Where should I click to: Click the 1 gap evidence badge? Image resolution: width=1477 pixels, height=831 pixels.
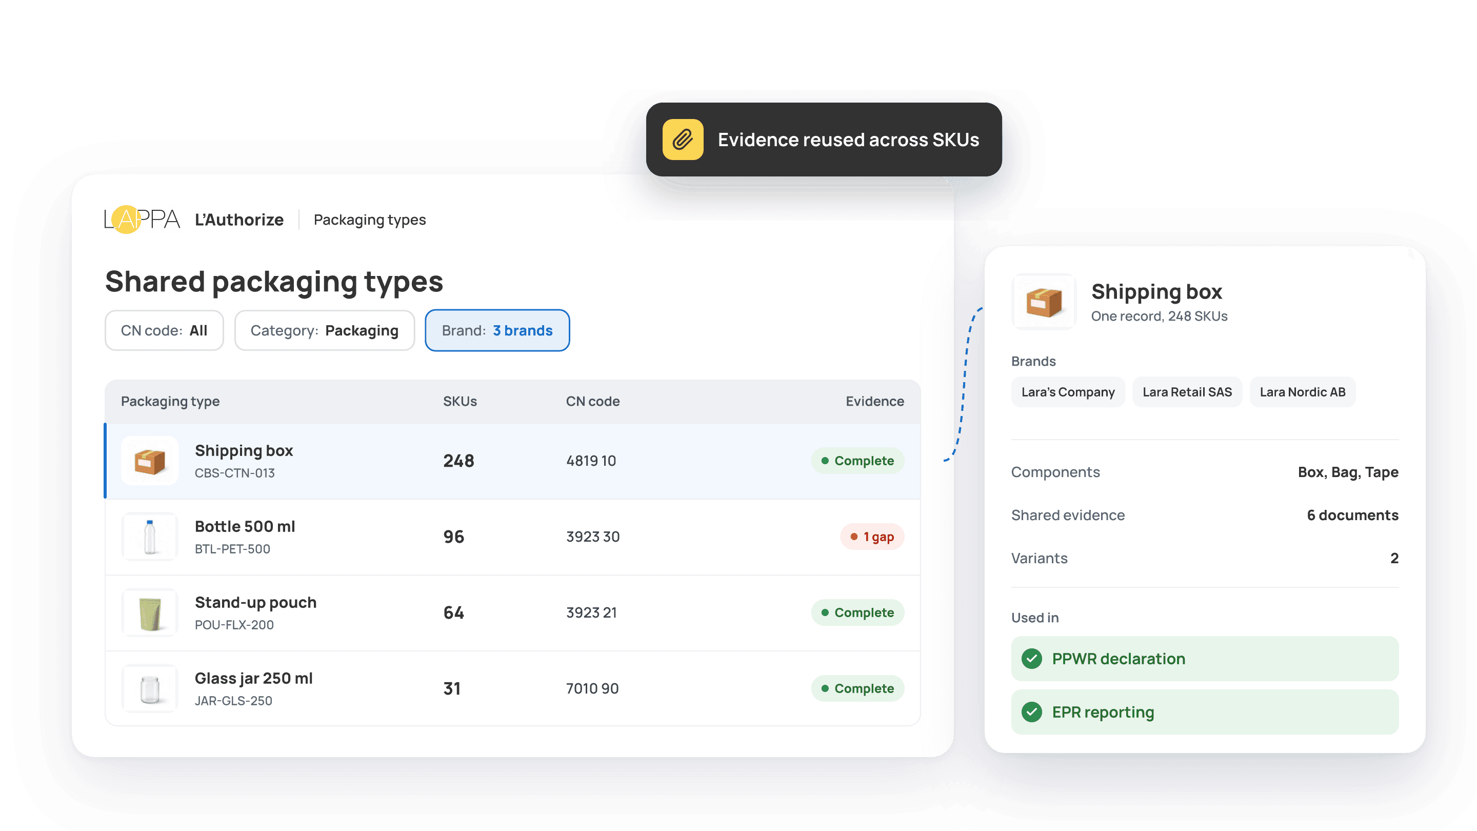tap(872, 537)
